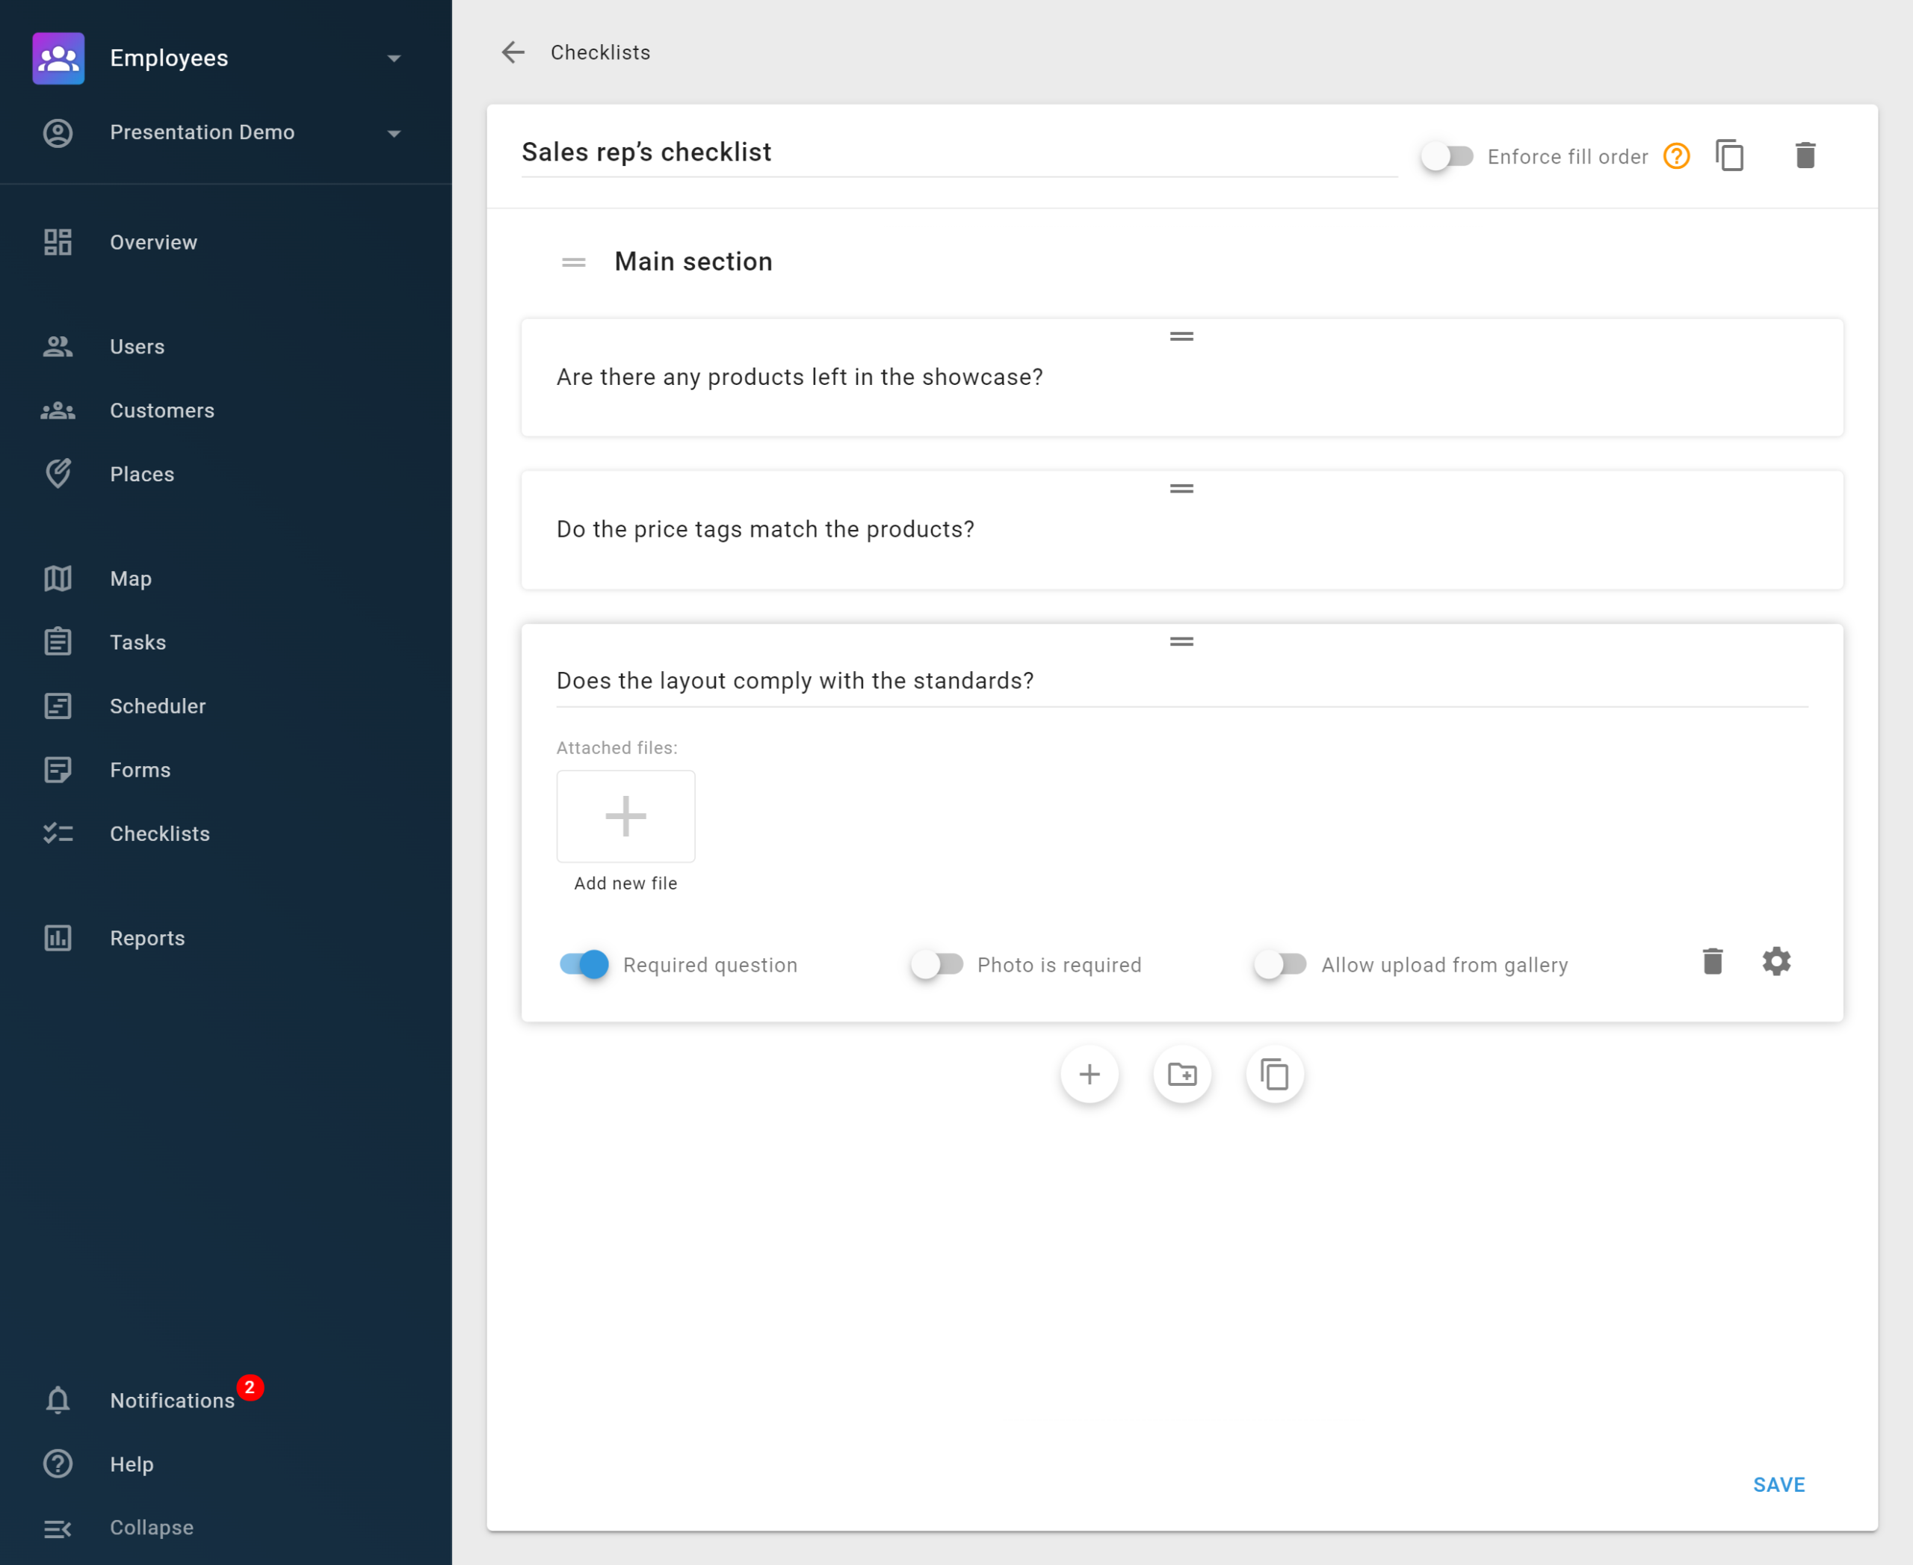Click the Tasks icon in sidebar
The image size is (1913, 1565).
[58, 642]
